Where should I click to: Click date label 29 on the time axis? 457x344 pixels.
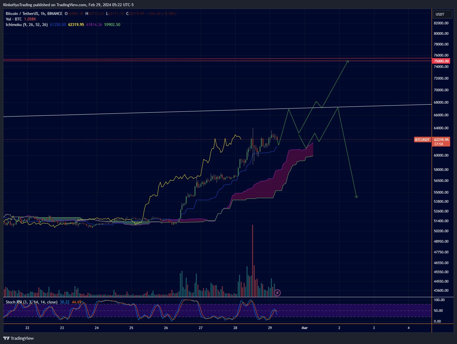coord(270,328)
